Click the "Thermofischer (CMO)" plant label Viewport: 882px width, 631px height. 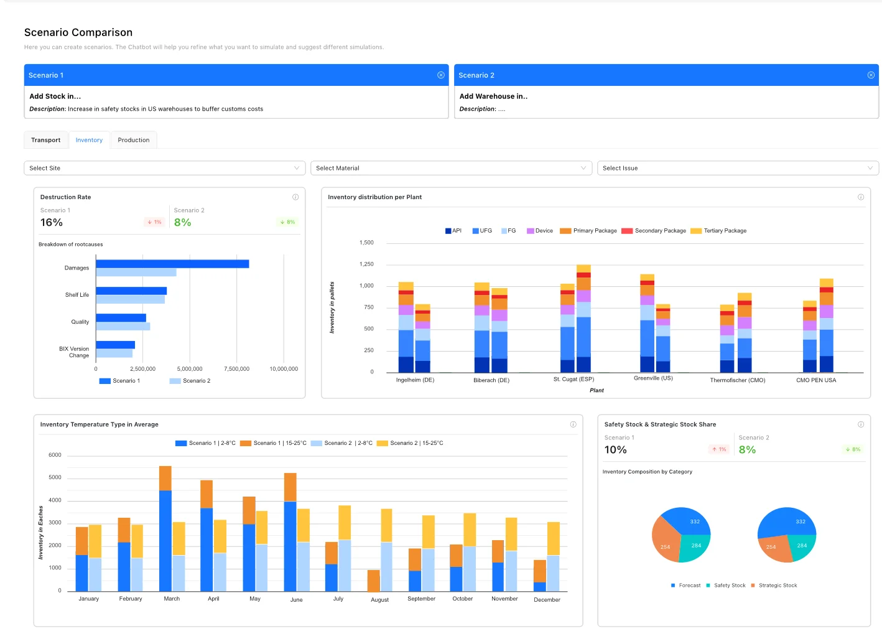(x=738, y=380)
